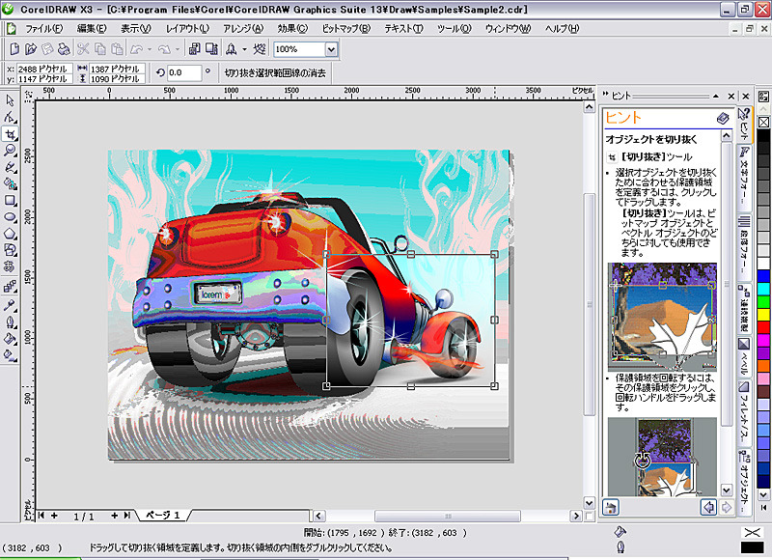
Task: Open the ファイル(F) menu
Action: [x=43, y=29]
